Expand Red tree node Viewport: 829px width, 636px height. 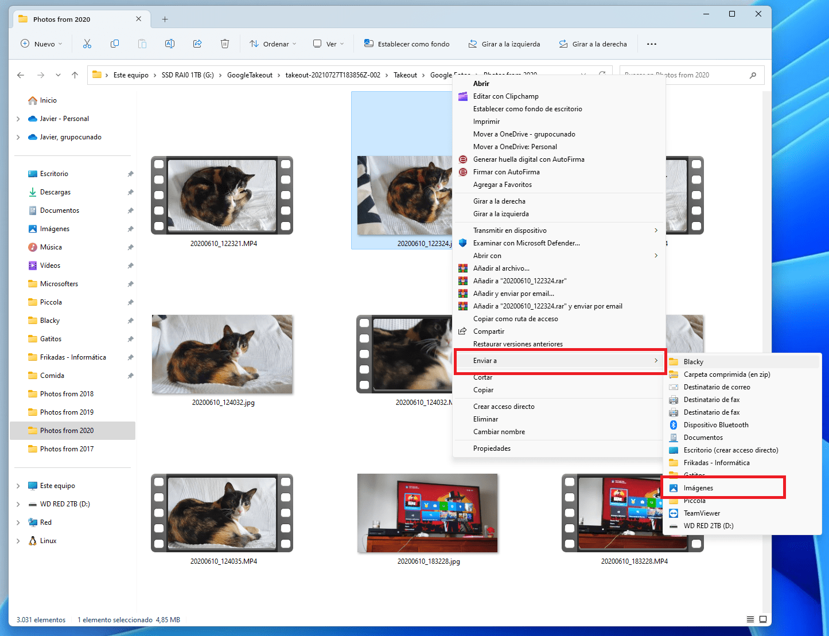pos(18,522)
